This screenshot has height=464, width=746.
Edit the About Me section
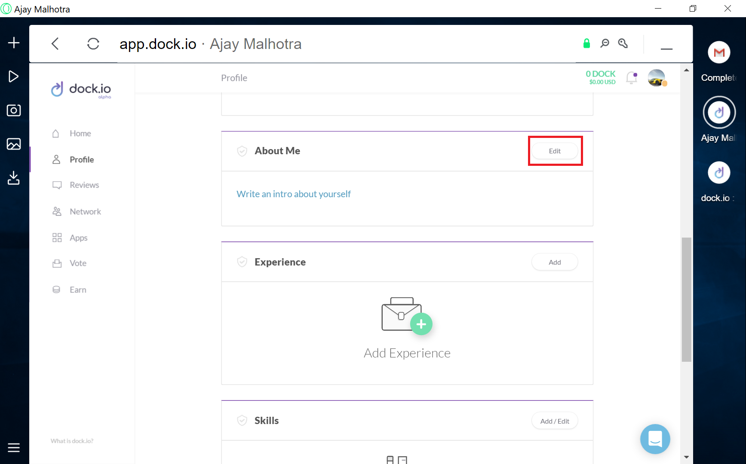[x=555, y=151]
